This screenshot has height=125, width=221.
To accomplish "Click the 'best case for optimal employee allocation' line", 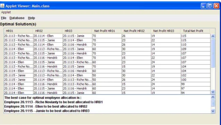I will pos(43,98).
